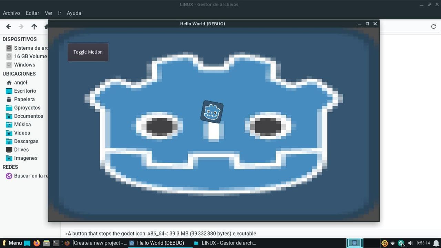The image size is (441, 248).
Task: Click the Toggle Motion button
Action: point(88,52)
